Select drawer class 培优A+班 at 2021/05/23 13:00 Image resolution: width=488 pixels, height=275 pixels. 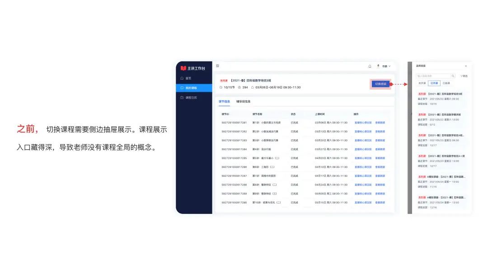[441, 161]
